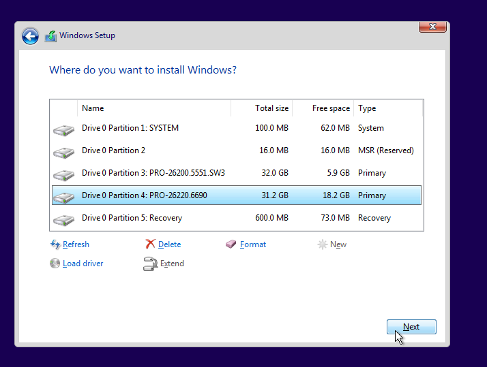Sort by the Name column header
The image size is (487, 367).
(x=154, y=108)
